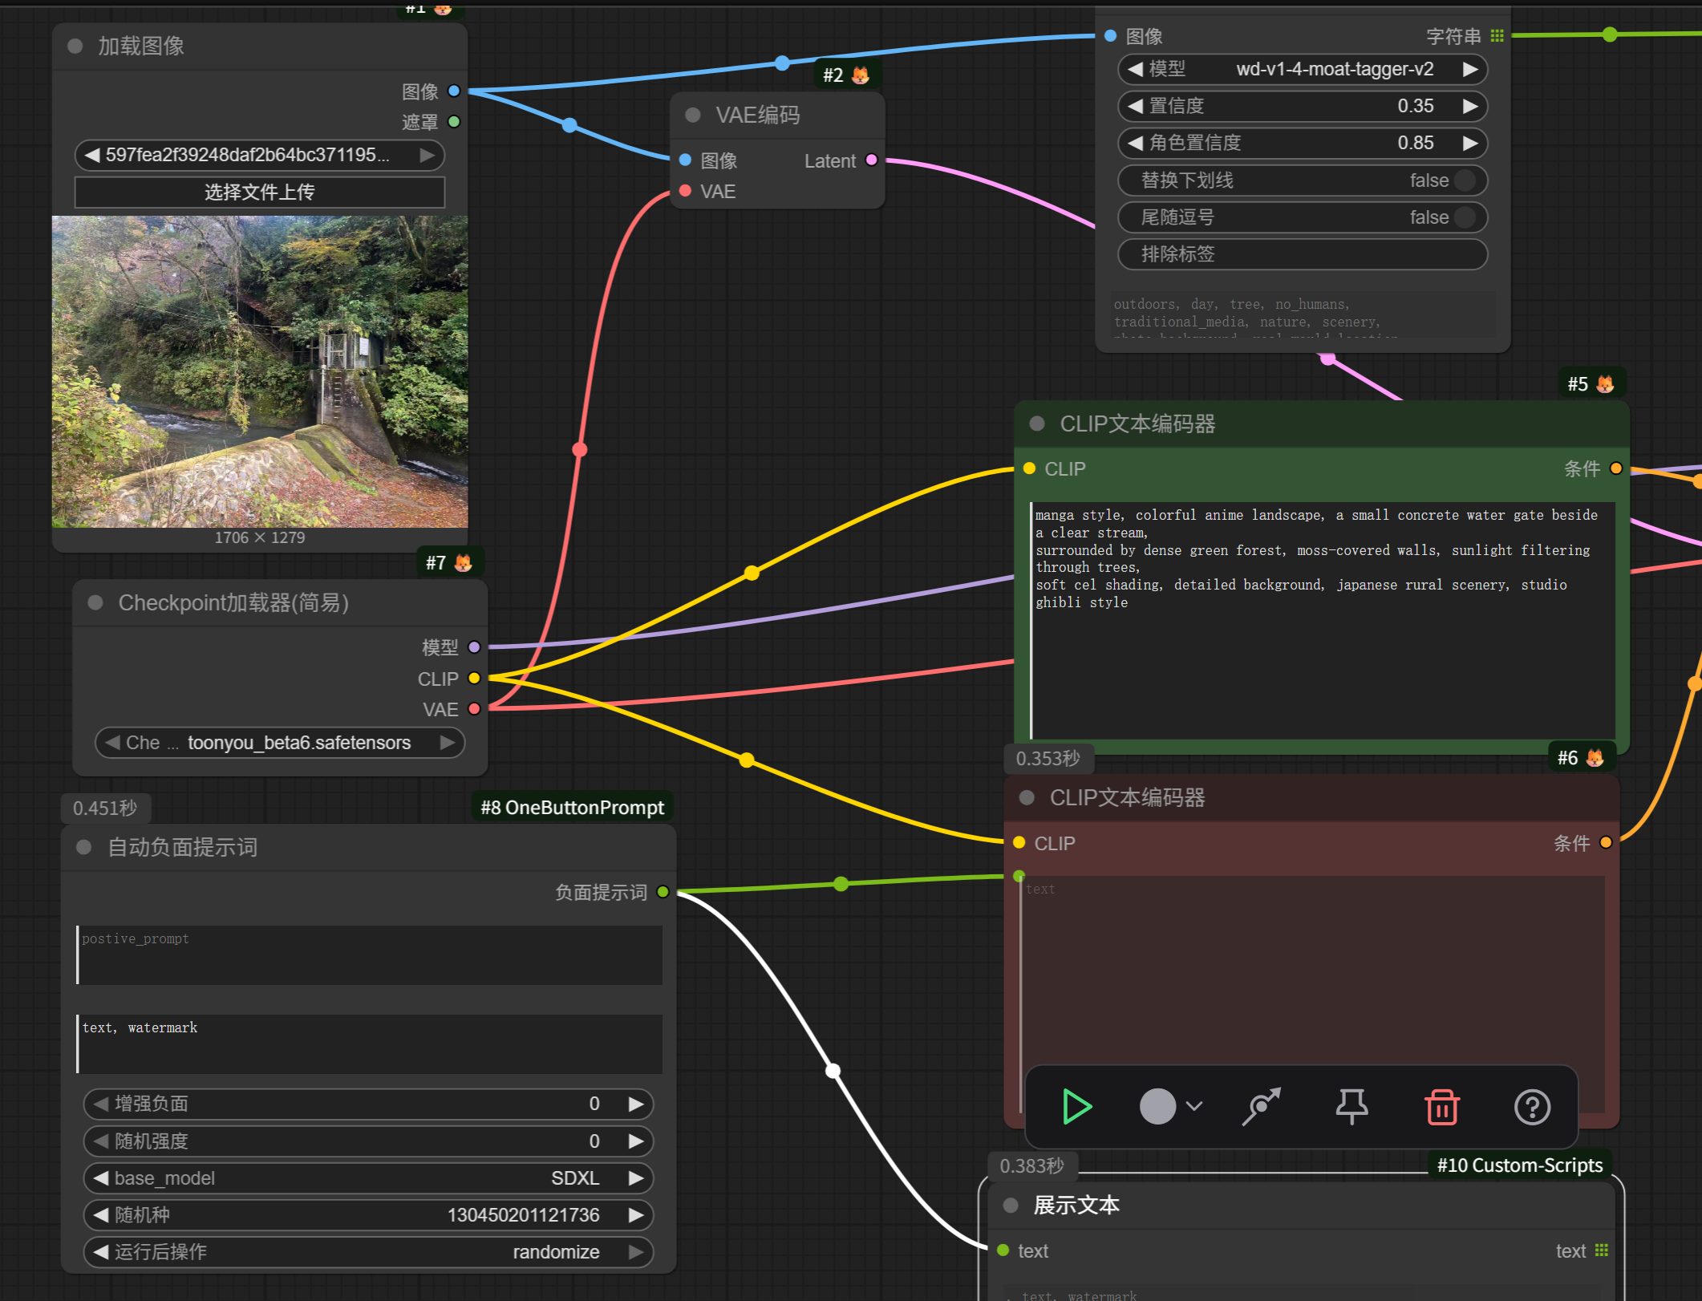Click the 选择文件上传 upload button
This screenshot has width=1702, height=1301.
coord(259,193)
